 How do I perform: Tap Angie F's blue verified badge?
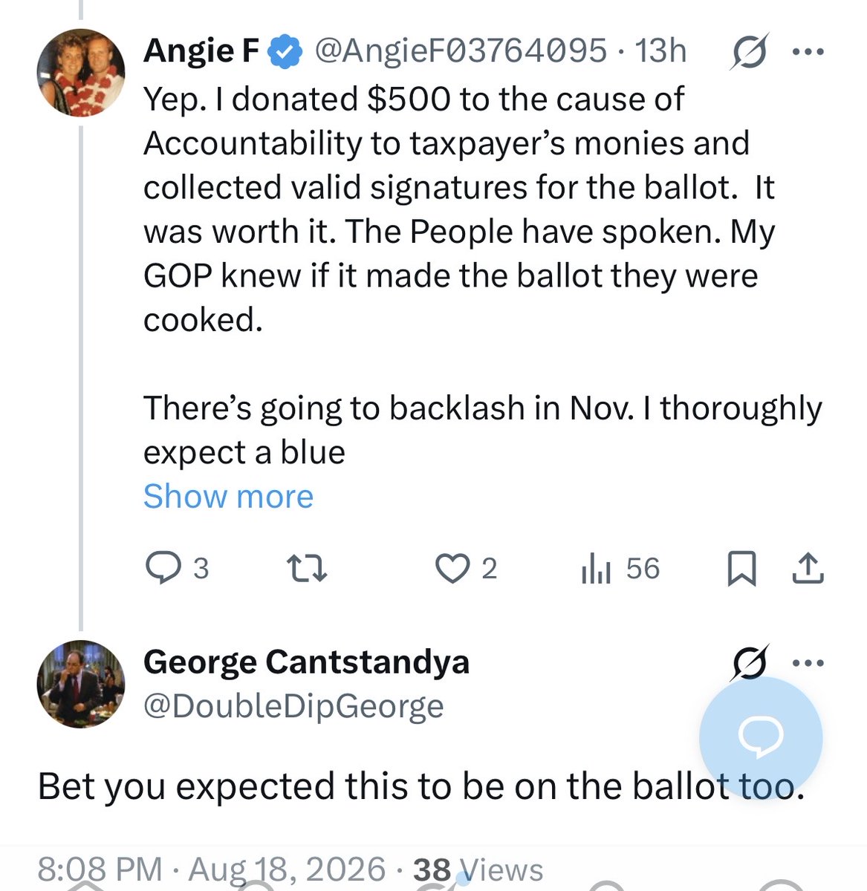[285, 52]
